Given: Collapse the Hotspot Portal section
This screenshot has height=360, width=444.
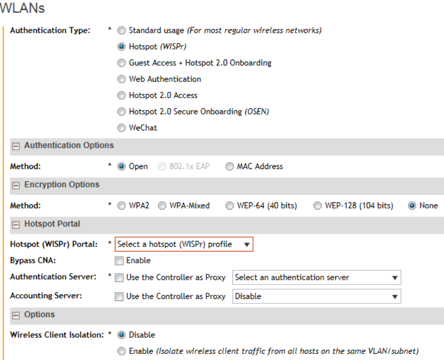Looking at the screenshot, I should [16, 224].
